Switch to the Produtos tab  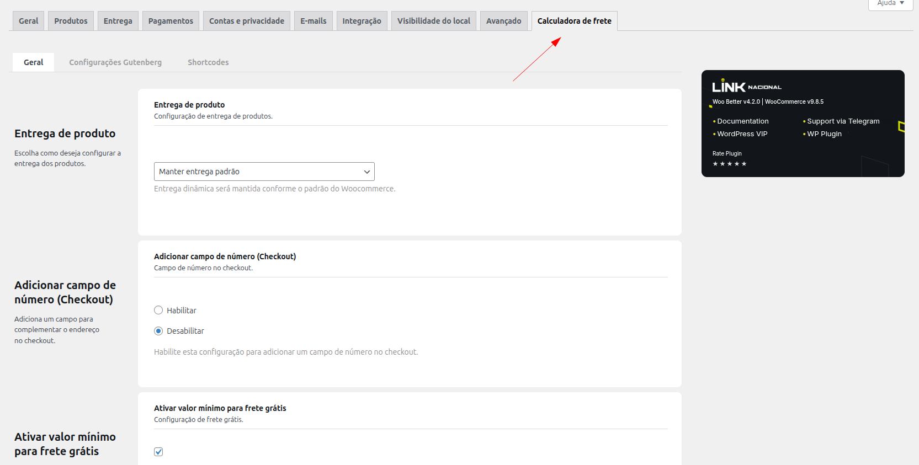[x=71, y=21]
